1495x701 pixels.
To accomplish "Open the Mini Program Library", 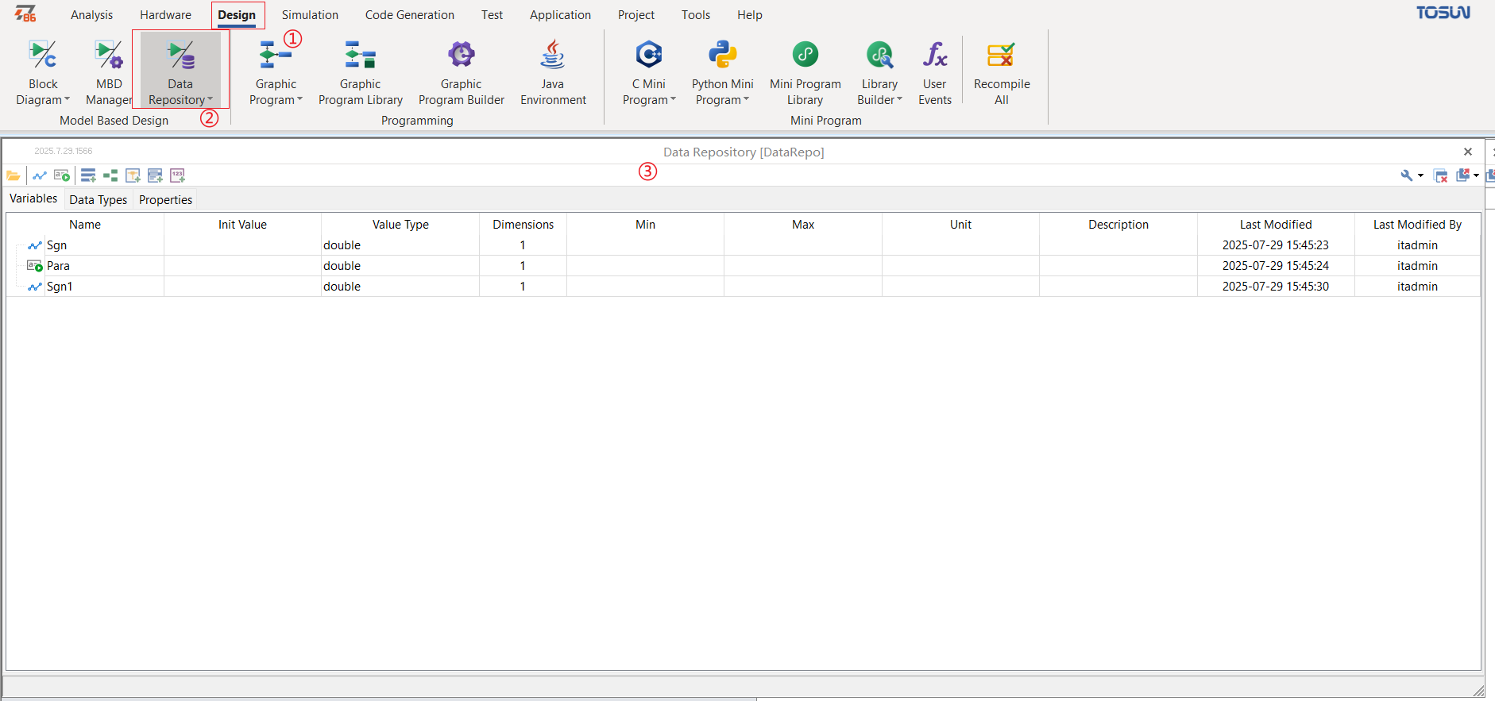I will click(x=805, y=73).
